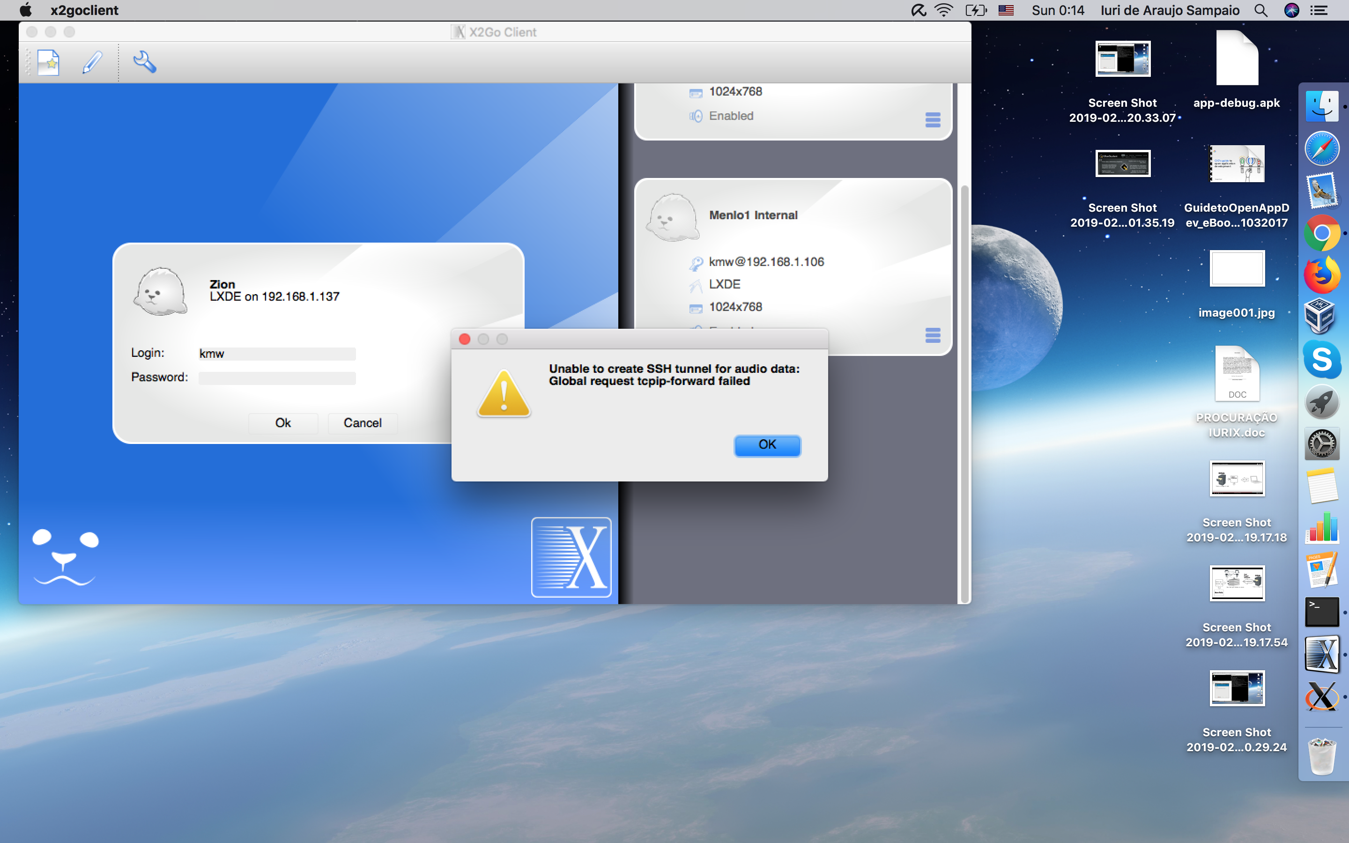
Task: Click LXDE in the Menlo1 Internal card
Action: click(725, 284)
